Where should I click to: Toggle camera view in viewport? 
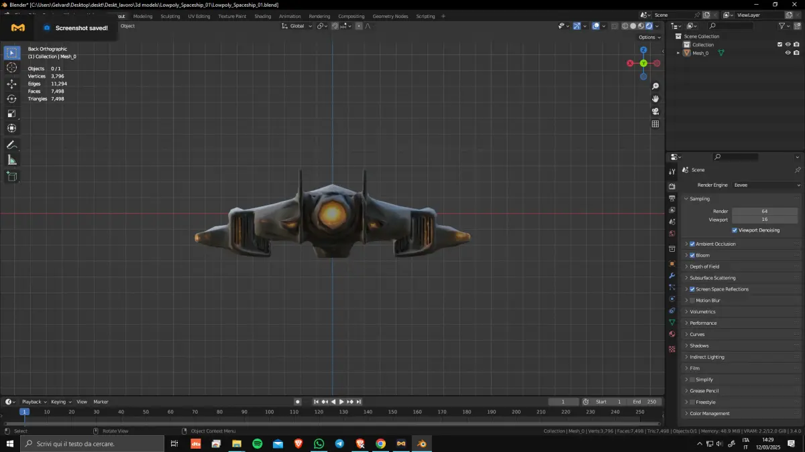click(655, 111)
